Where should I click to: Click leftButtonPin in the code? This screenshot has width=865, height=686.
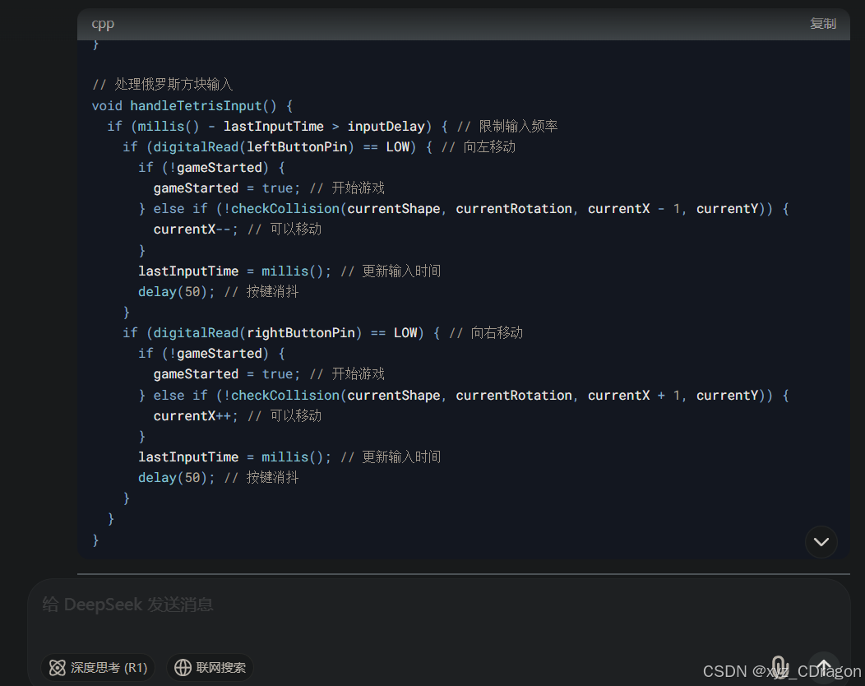click(297, 146)
